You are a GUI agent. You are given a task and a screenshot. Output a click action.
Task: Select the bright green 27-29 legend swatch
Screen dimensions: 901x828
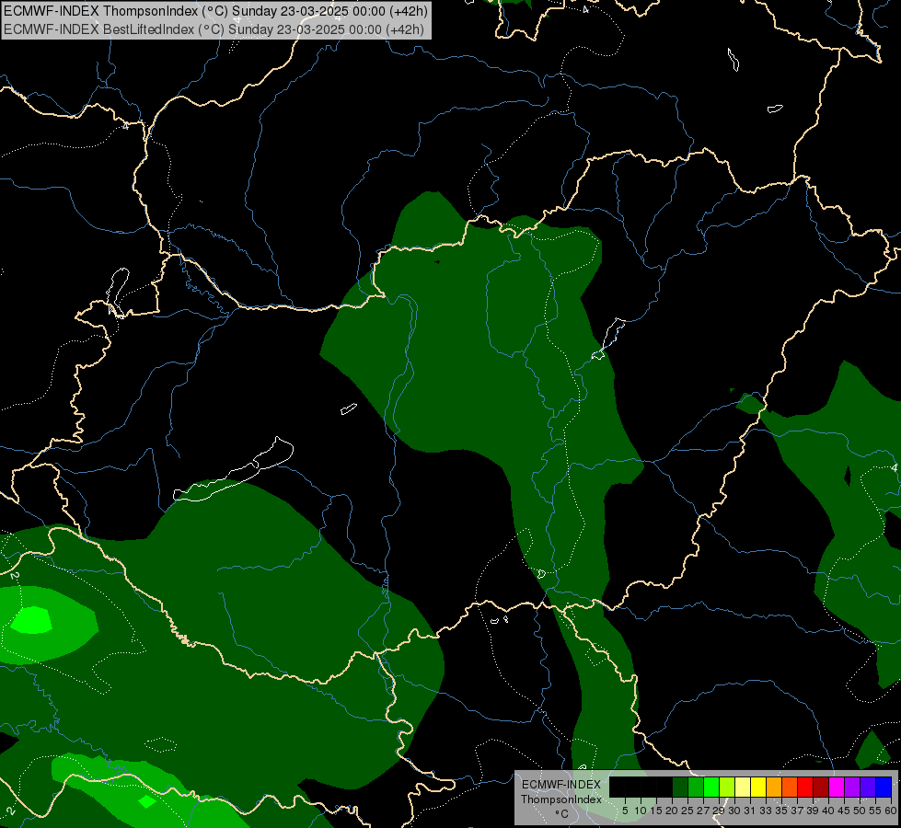pos(711,787)
